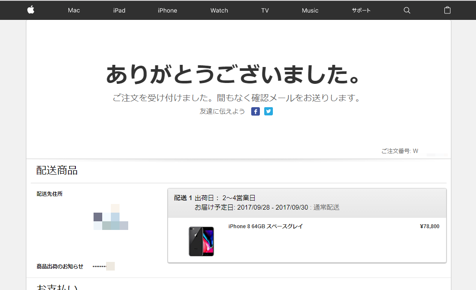The image size is (476, 290).
Task: Click the 商品出荷のお知らせ label
Action: pyautogui.click(x=60, y=266)
